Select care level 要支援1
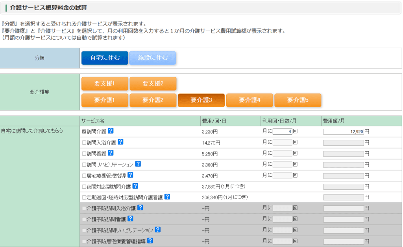 [105, 84]
